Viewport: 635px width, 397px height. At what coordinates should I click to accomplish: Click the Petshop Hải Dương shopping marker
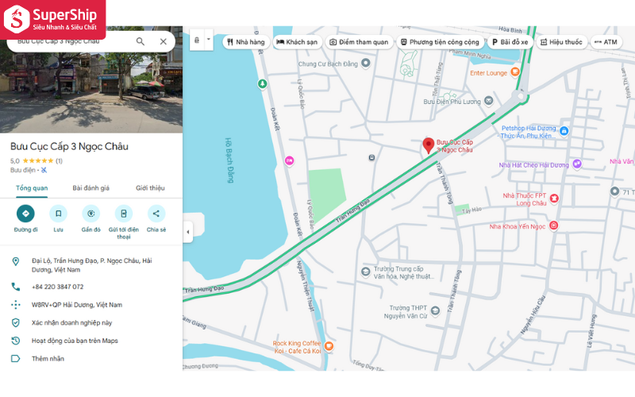pyautogui.click(x=564, y=130)
